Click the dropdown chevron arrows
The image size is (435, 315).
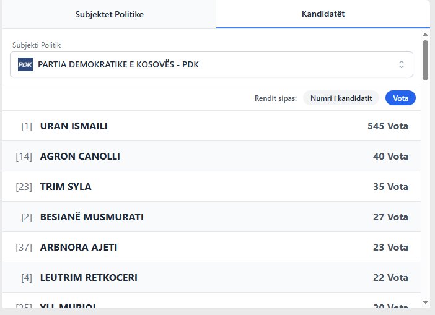(x=401, y=64)
